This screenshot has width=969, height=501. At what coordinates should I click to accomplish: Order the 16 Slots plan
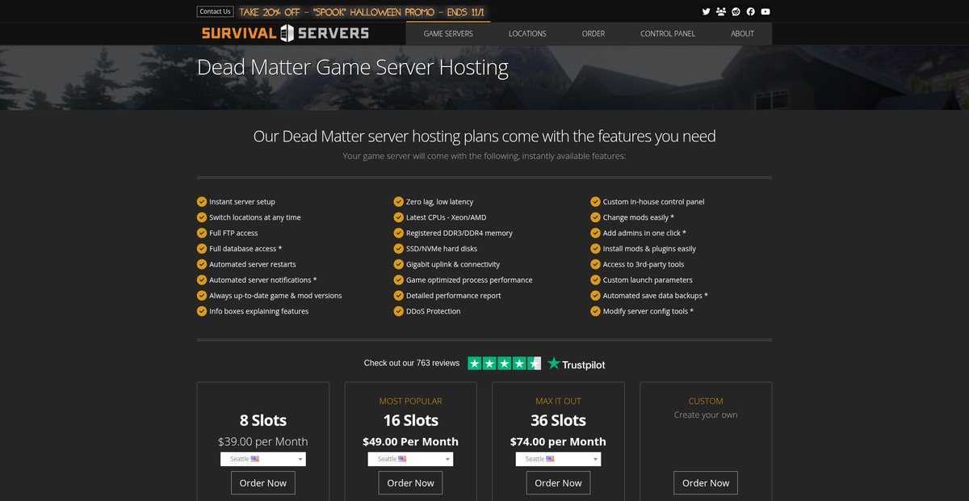pyautogui.click(x=410, y=483)
